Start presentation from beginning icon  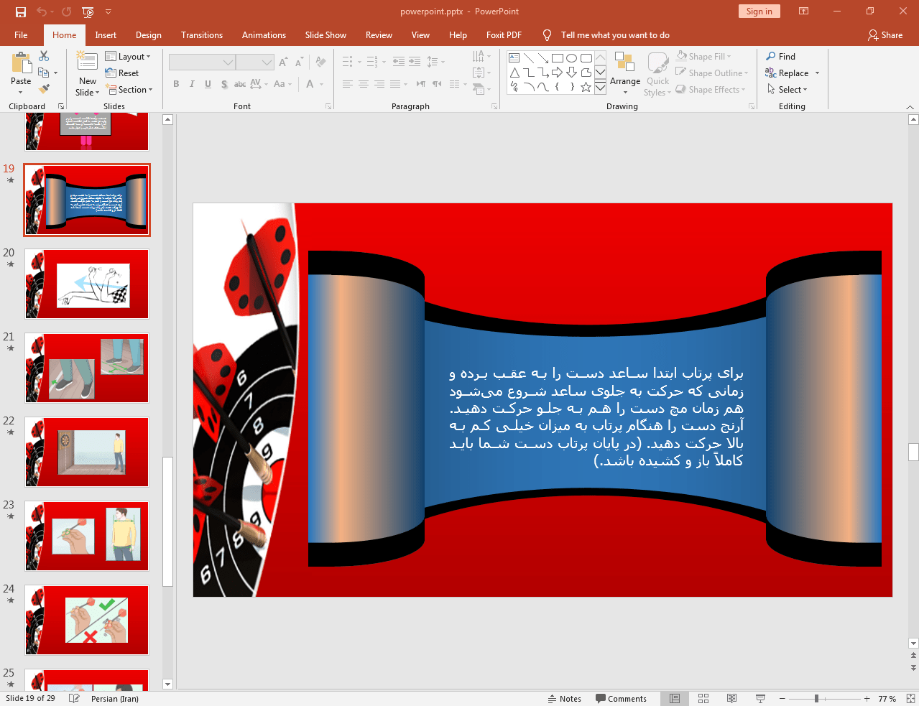point(88,11)
